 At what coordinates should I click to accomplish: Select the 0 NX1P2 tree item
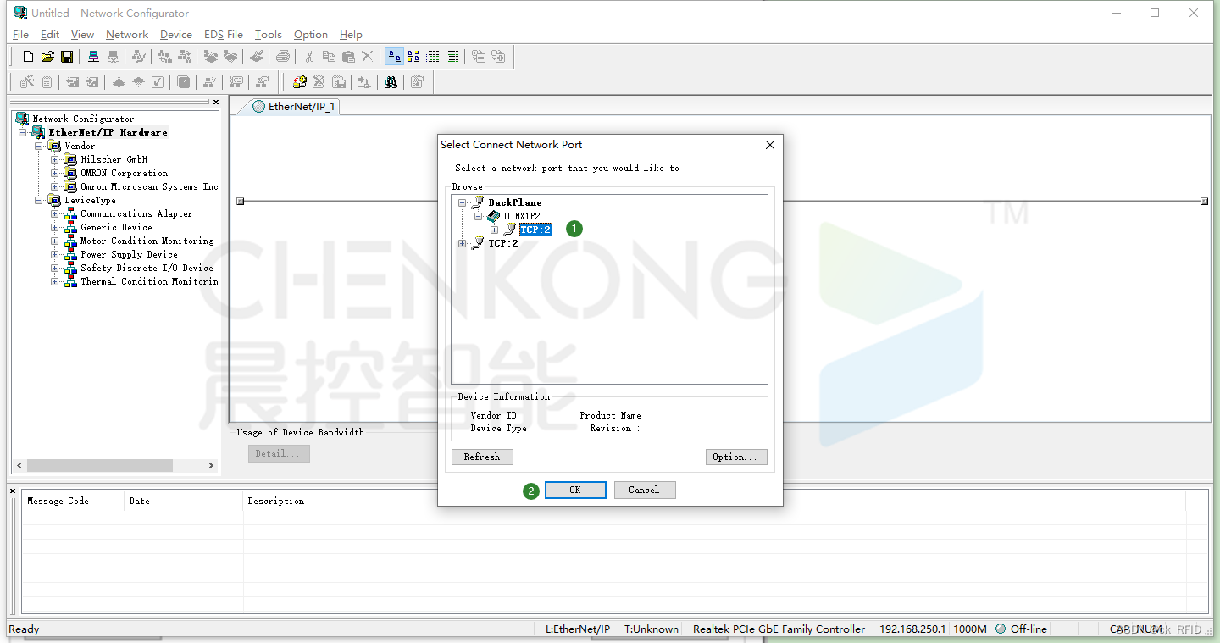(x=522, y=217)
